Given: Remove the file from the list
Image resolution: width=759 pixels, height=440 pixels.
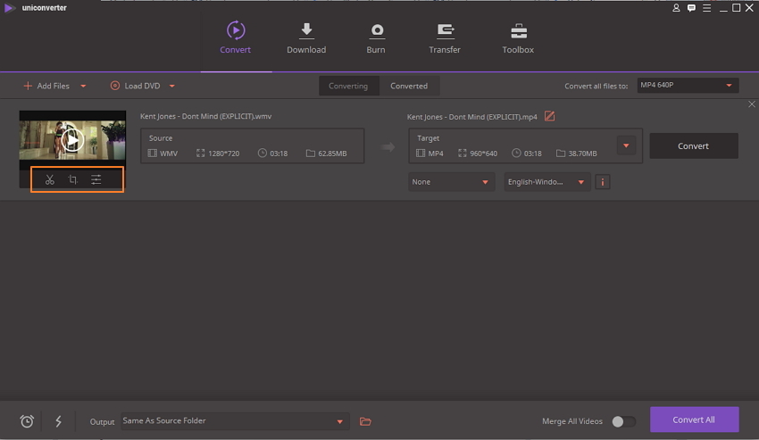Looking at the screenshot, I should (x=752, y=104).
